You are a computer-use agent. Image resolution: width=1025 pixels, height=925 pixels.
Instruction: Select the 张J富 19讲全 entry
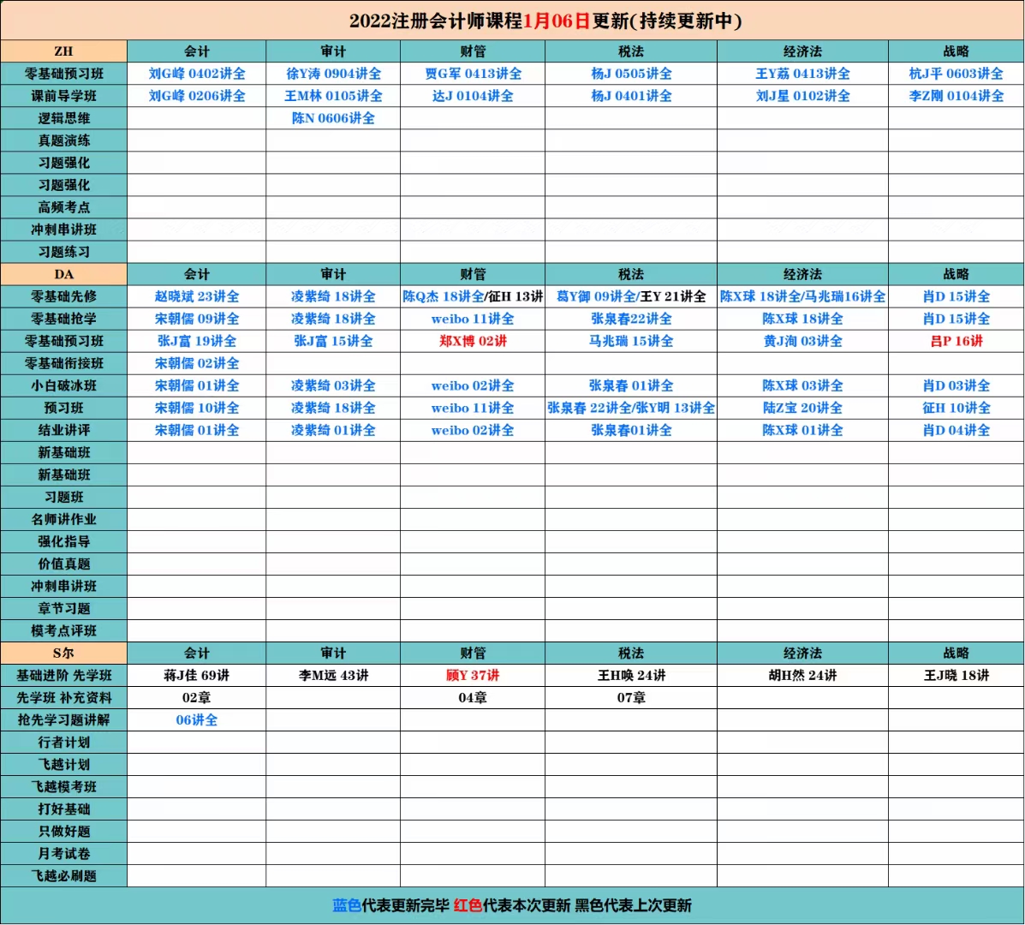tap(197, 341)
